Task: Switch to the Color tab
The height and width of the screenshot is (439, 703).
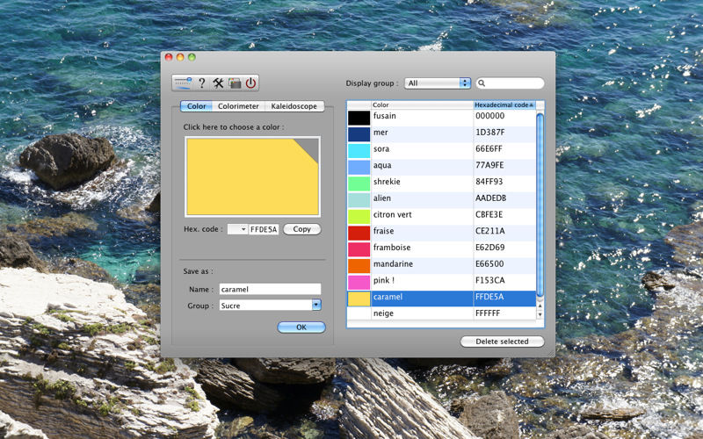Action: [x=196, y=106]
